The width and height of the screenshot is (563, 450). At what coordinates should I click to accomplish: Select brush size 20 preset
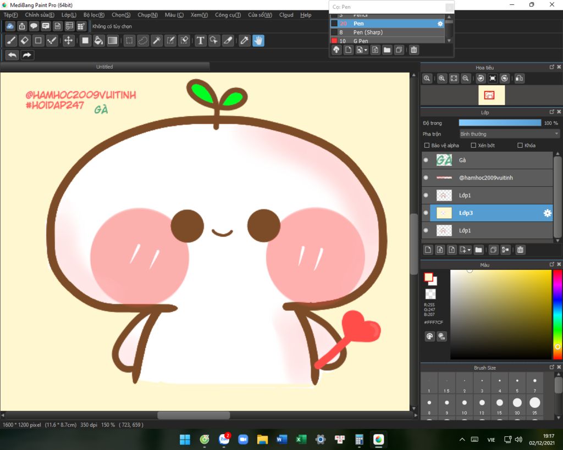pos(517,405)
